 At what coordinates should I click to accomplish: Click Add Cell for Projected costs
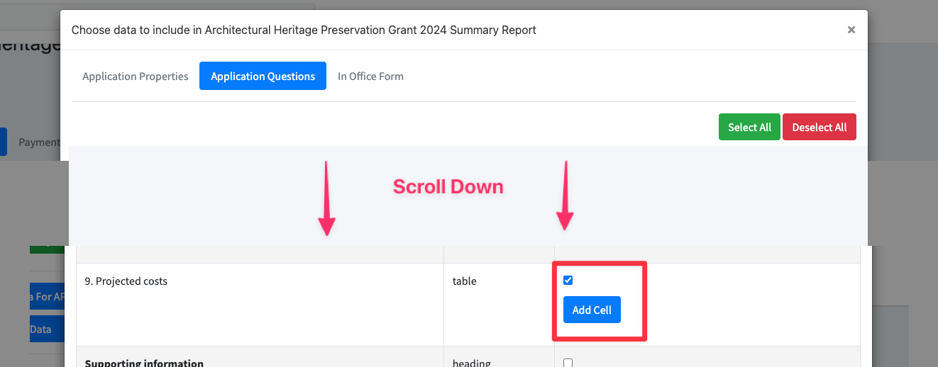[x=592, y=310]
